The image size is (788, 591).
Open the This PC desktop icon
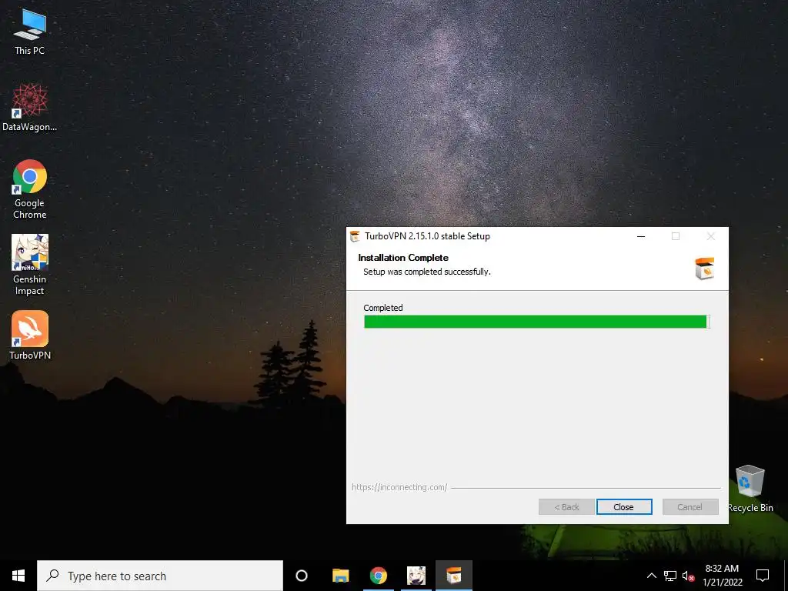click(30, 32)
